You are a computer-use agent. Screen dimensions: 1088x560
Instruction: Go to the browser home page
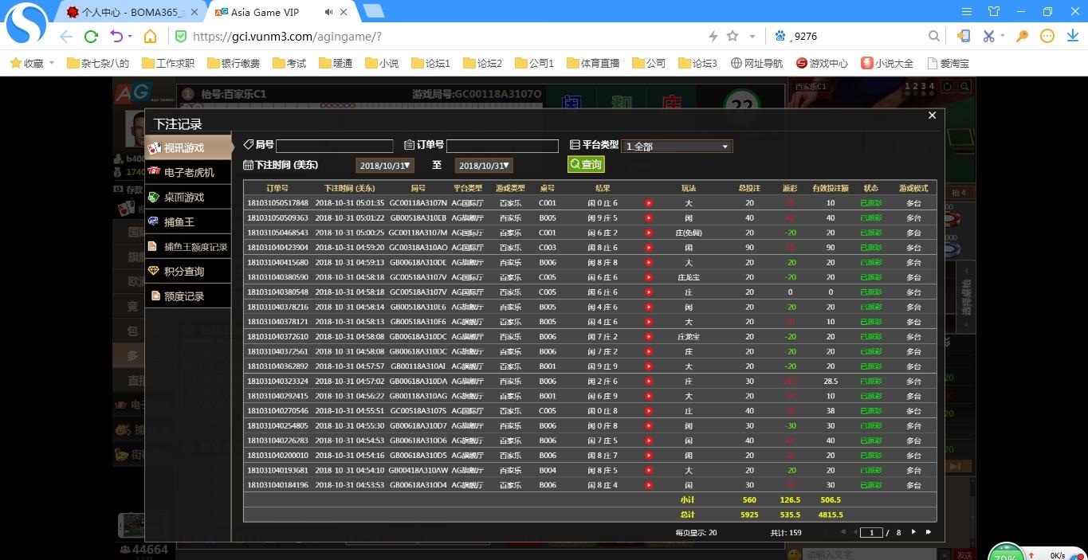150,37
